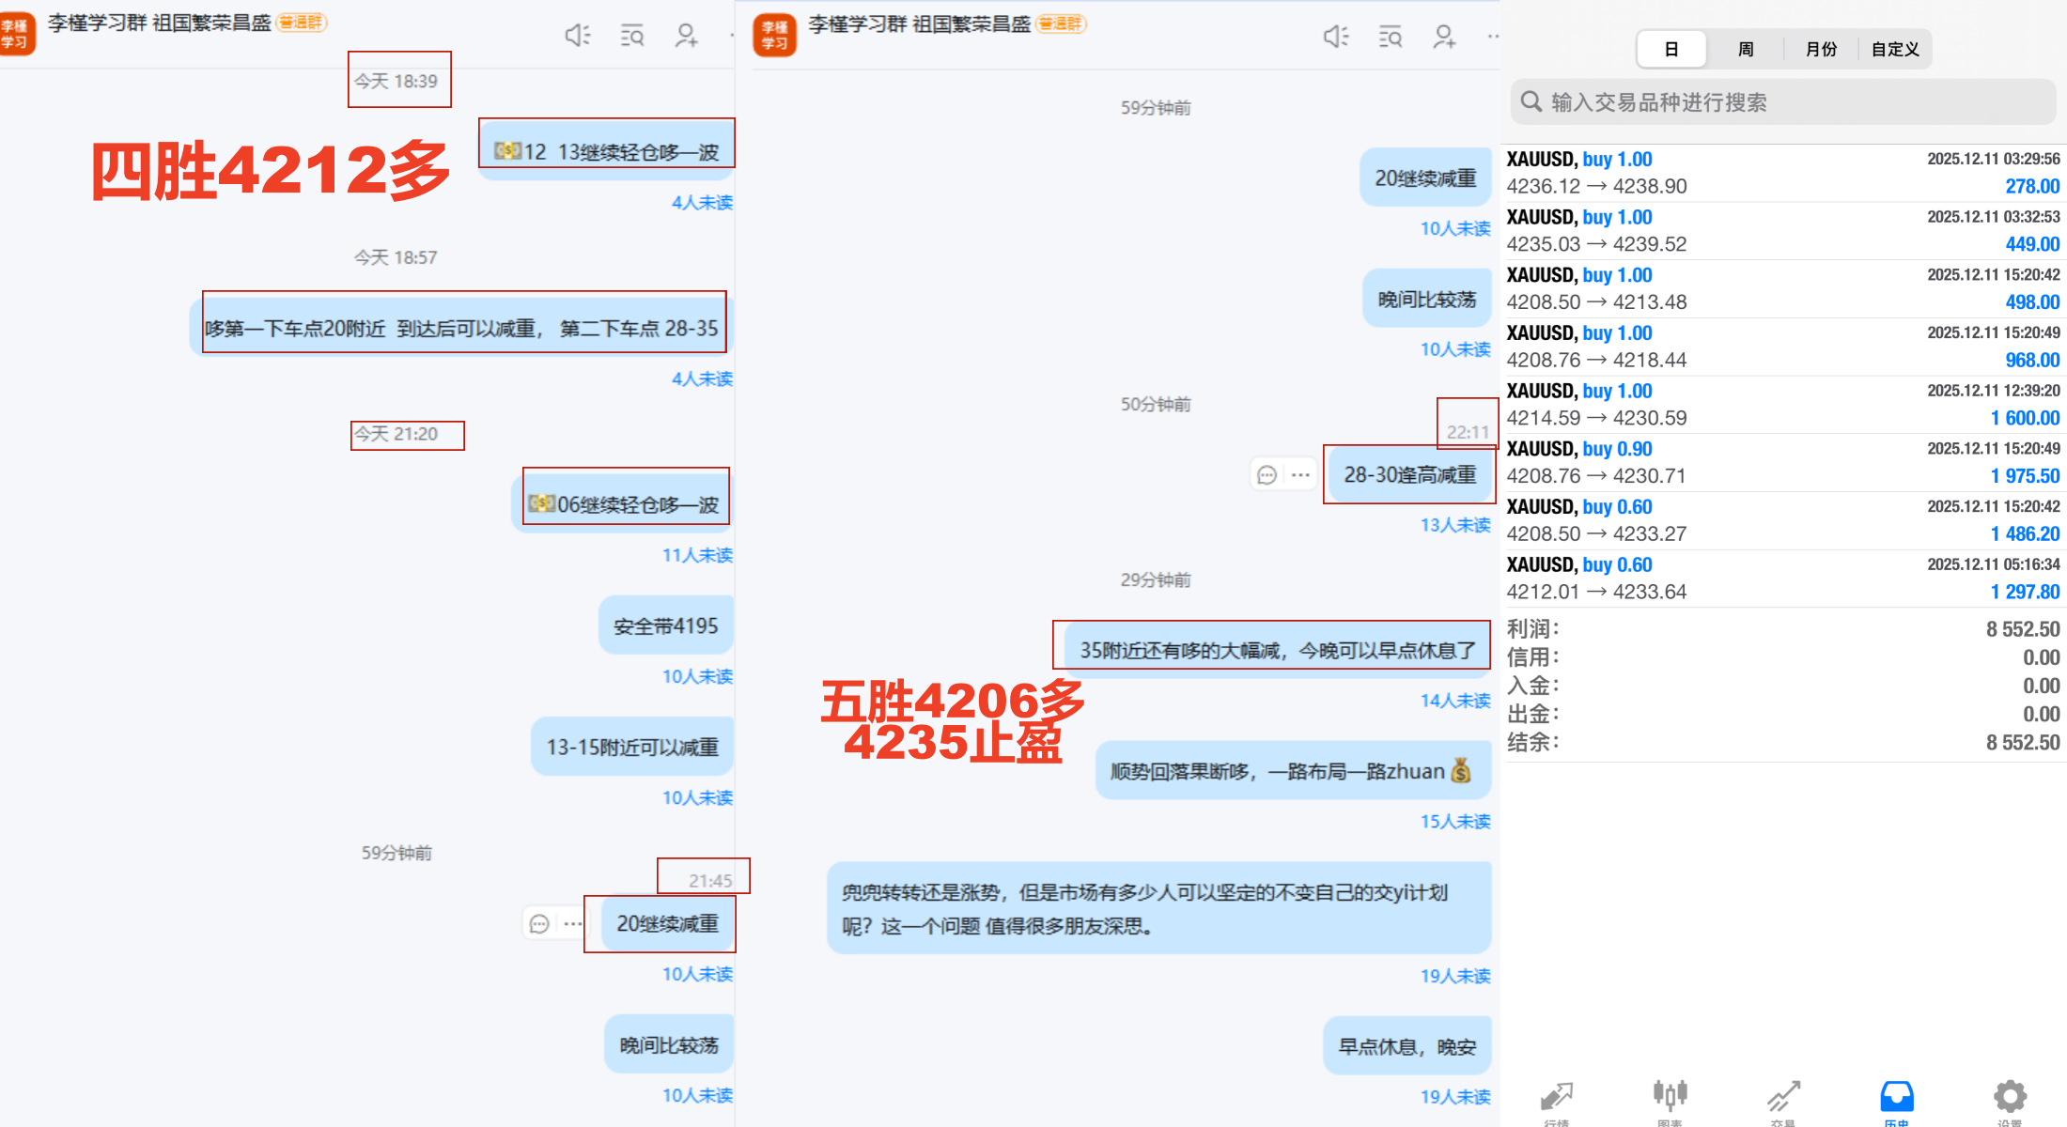
Task: Search chat history in left chat header
Action: [632, 37]
